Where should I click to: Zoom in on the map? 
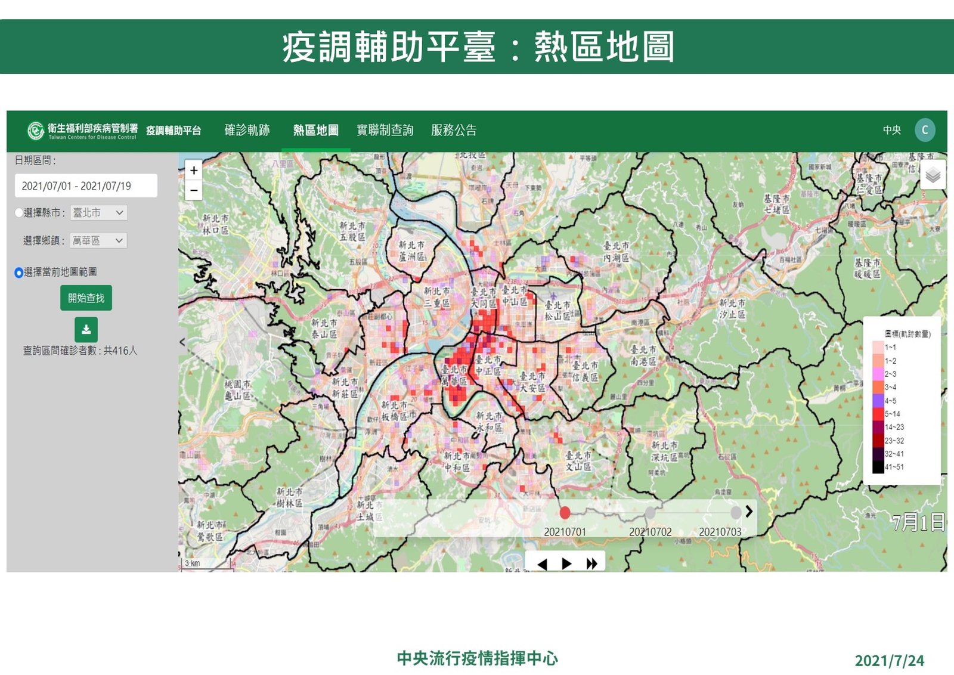click(194, 171)
